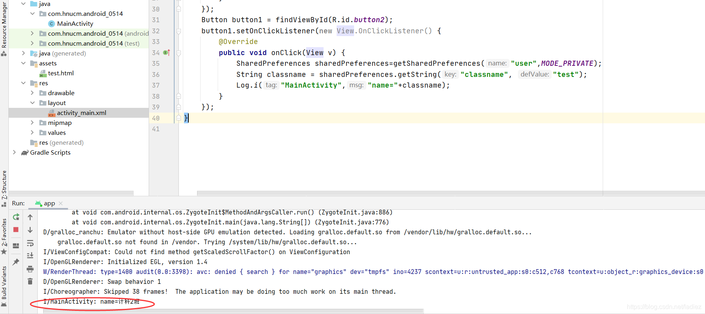Stop the running app with the red square
Screen dimensions: 705x314
16,230
